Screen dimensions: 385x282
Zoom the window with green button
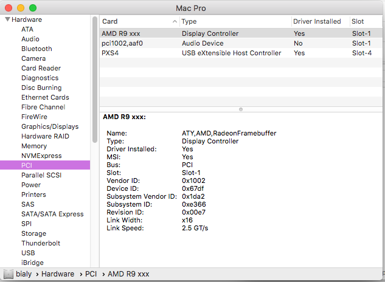33,8
